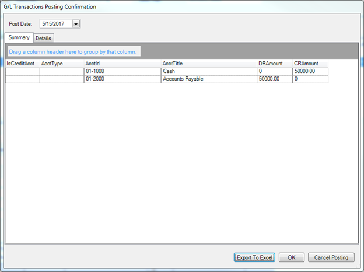Open the Post Date dropdown arrow
Image resolution: width=364 pixels, height=272 pixels.
[76, 24]
